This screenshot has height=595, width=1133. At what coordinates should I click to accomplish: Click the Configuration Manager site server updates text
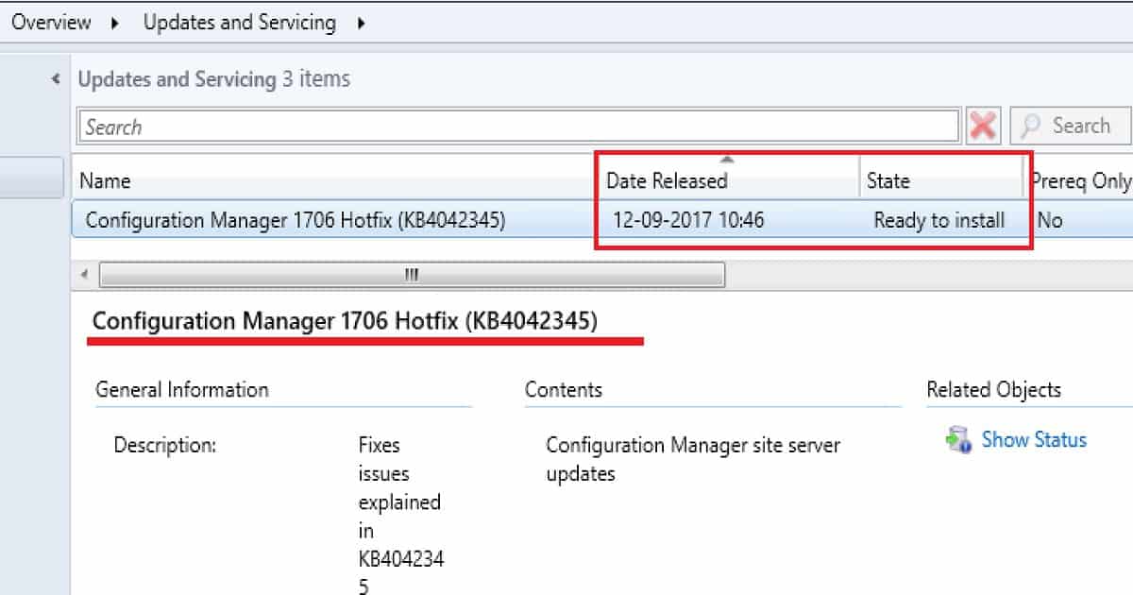[693, 459]
